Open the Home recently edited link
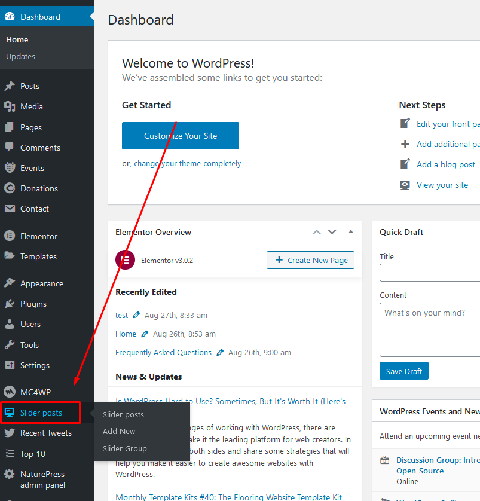The width and height of the screenshot is (480, 501). (126, 334)
